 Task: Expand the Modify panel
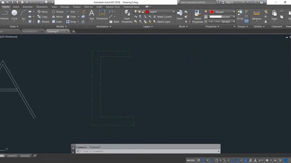click(61, 26)
